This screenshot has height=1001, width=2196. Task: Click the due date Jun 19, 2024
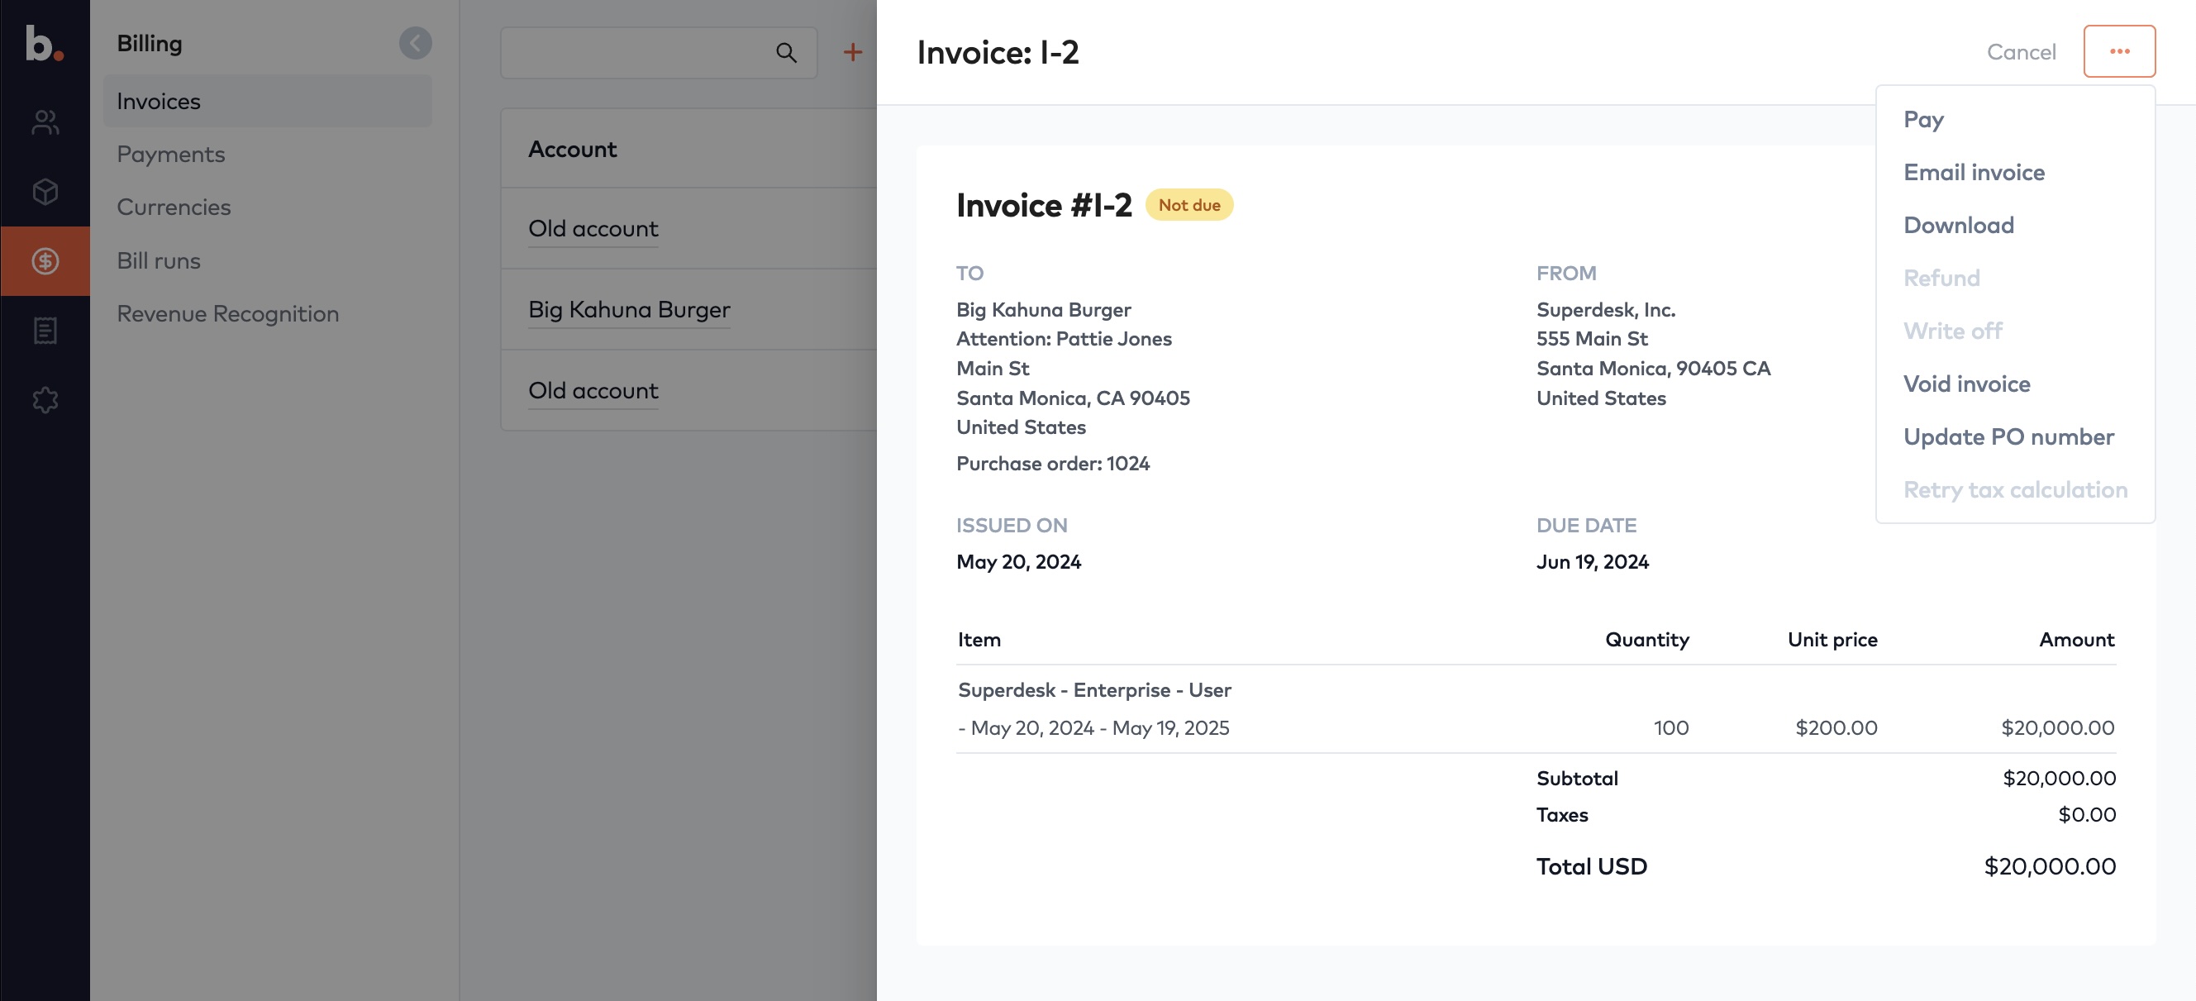pyautogui.click(x=1592, y=561)
